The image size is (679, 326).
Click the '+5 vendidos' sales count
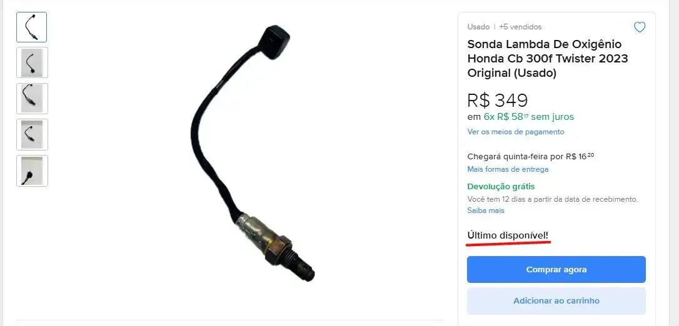[x=520, y=27]
